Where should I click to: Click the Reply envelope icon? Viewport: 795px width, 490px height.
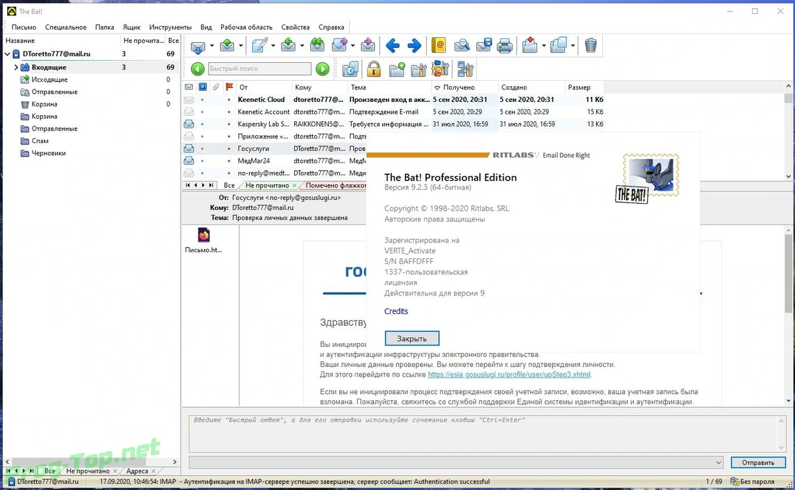[288, 46]
